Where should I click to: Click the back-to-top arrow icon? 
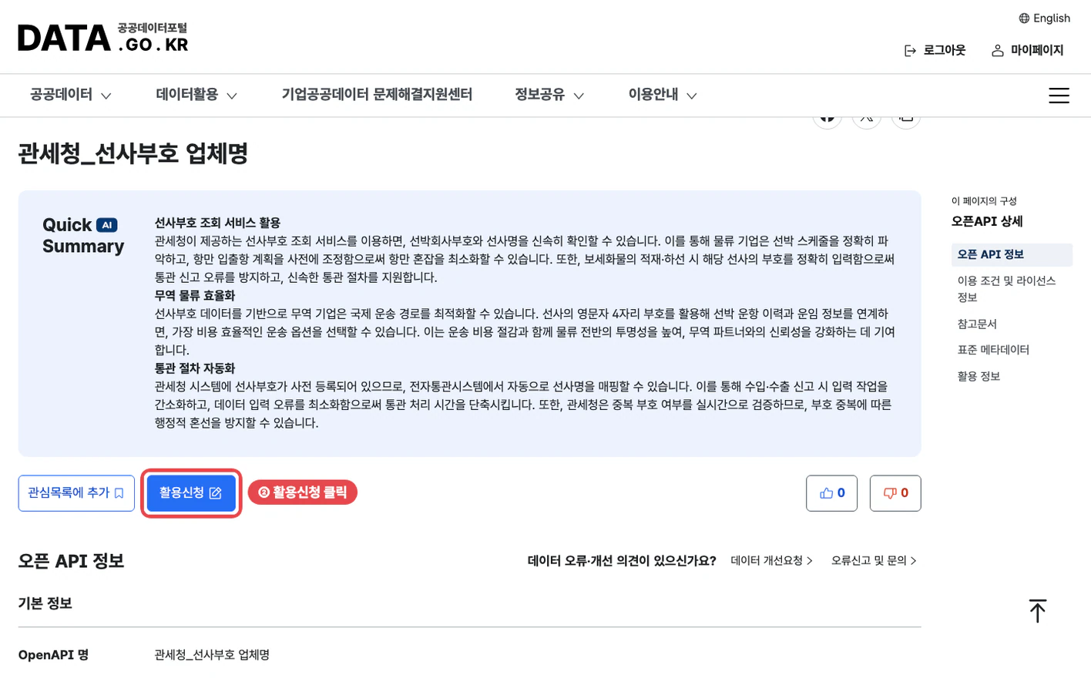point(1038,611)
